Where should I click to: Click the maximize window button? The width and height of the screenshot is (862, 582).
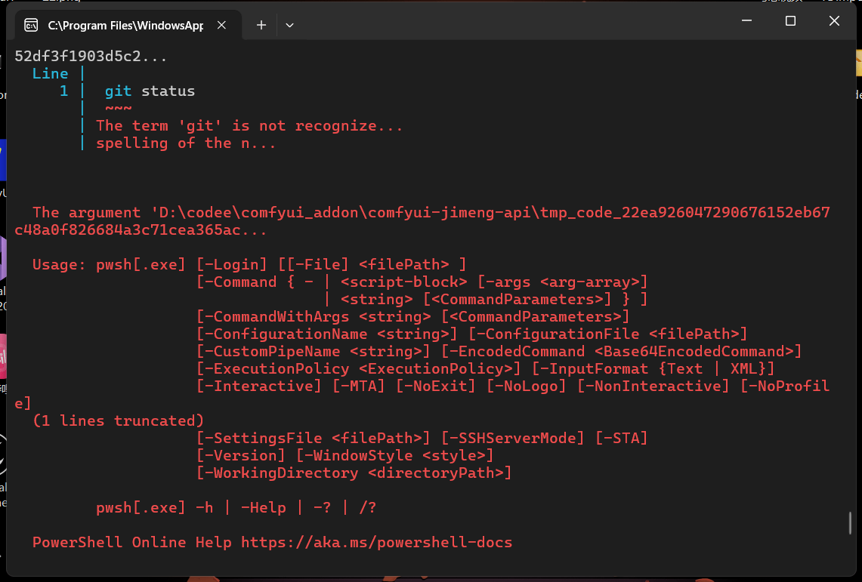(x=790, y=20)
